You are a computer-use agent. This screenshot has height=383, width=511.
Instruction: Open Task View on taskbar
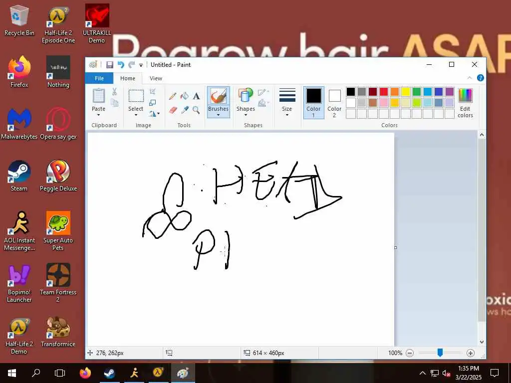[60, 373]
